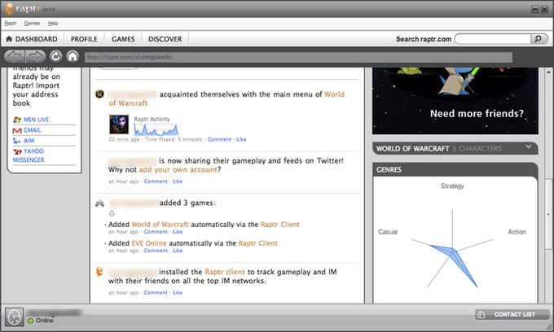This screenshot has width=554, height=332.
Task: Switch to the Profile tab
Action: (84, 39)
